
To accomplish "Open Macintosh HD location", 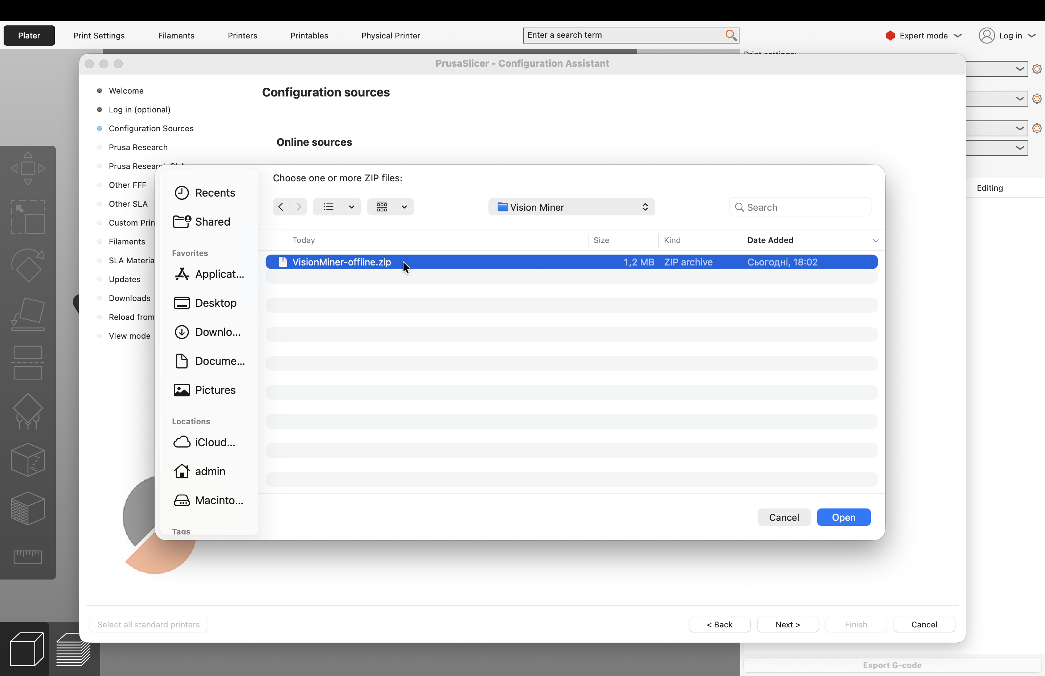I will coord(209,500).
